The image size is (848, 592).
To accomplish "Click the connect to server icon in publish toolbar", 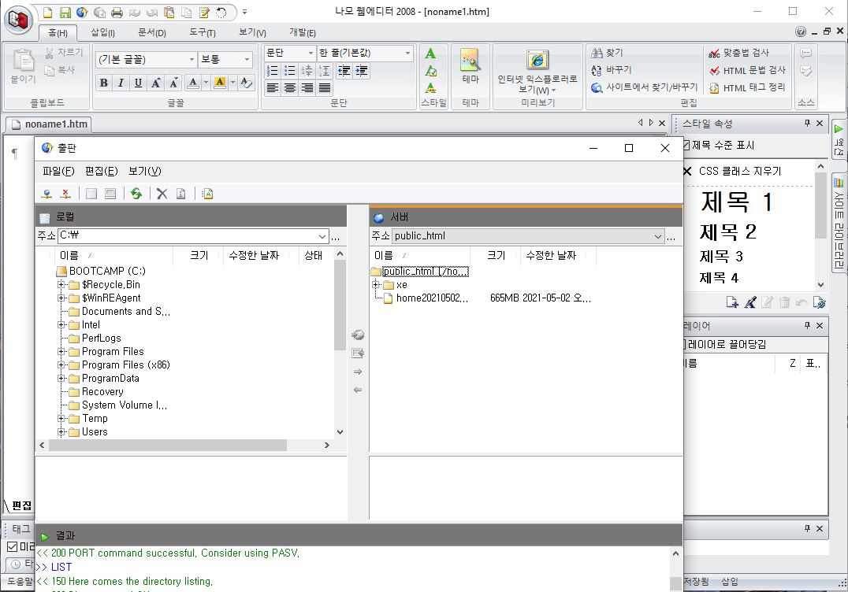I will click(x=47, y=194).
